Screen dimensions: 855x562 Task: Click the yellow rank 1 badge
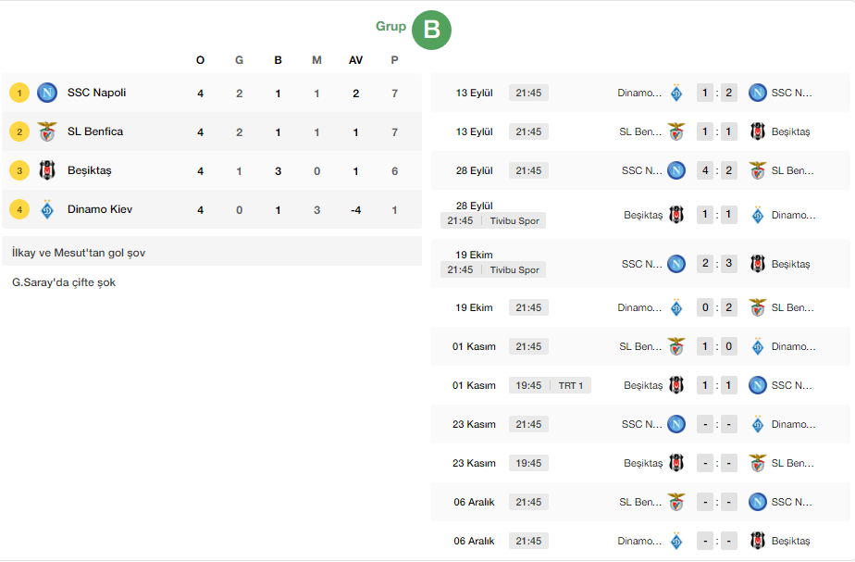pos(19,93)
